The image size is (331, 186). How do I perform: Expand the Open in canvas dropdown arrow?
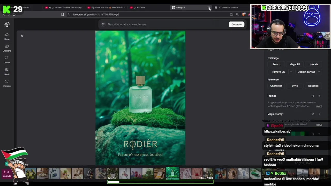319,72
